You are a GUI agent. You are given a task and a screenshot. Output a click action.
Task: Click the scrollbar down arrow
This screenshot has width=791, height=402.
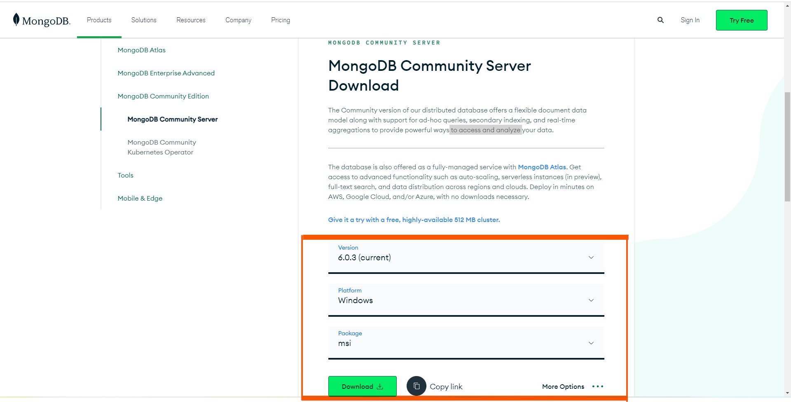pyautogui.click(x=787, y=393)
